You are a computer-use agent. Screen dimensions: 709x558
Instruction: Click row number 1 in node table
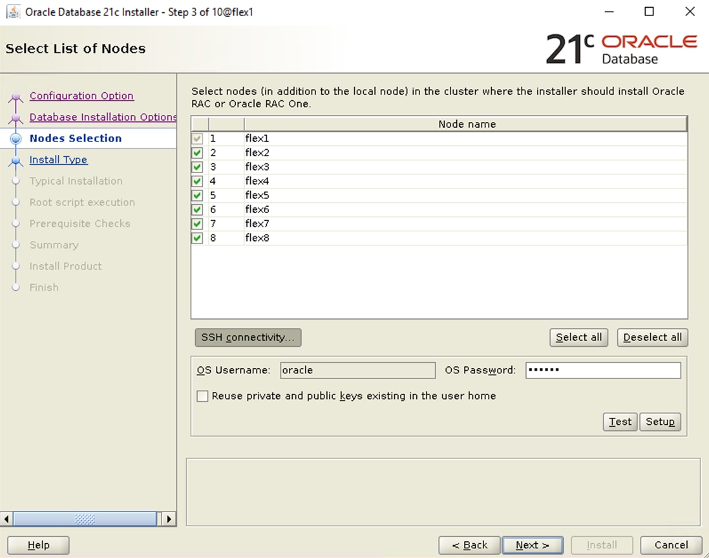pos(226,138)
